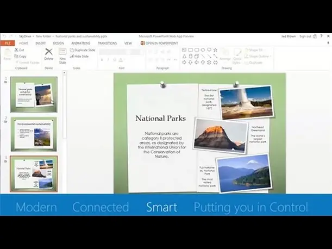
Task: Select the double-arrow line shape
Action: [215, 56]
